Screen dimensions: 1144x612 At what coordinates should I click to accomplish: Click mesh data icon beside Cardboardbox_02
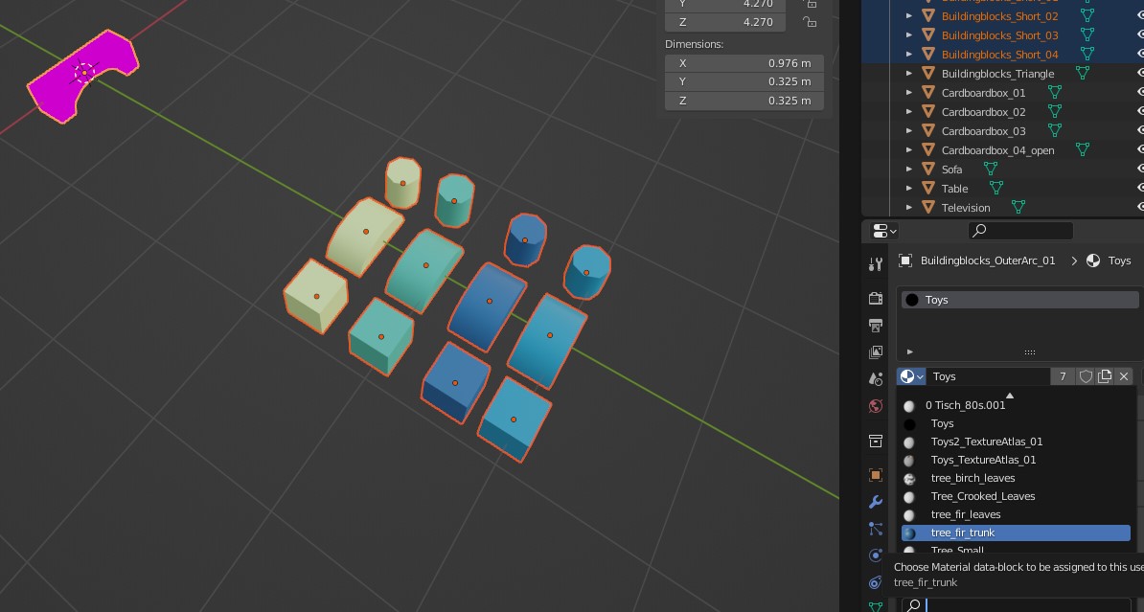pos(1054,112)
